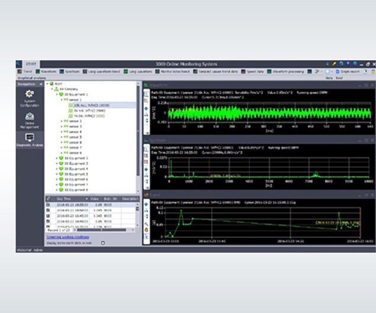
Task: Toggle the display extra alarm data checkbox
Action: [102, 243]
